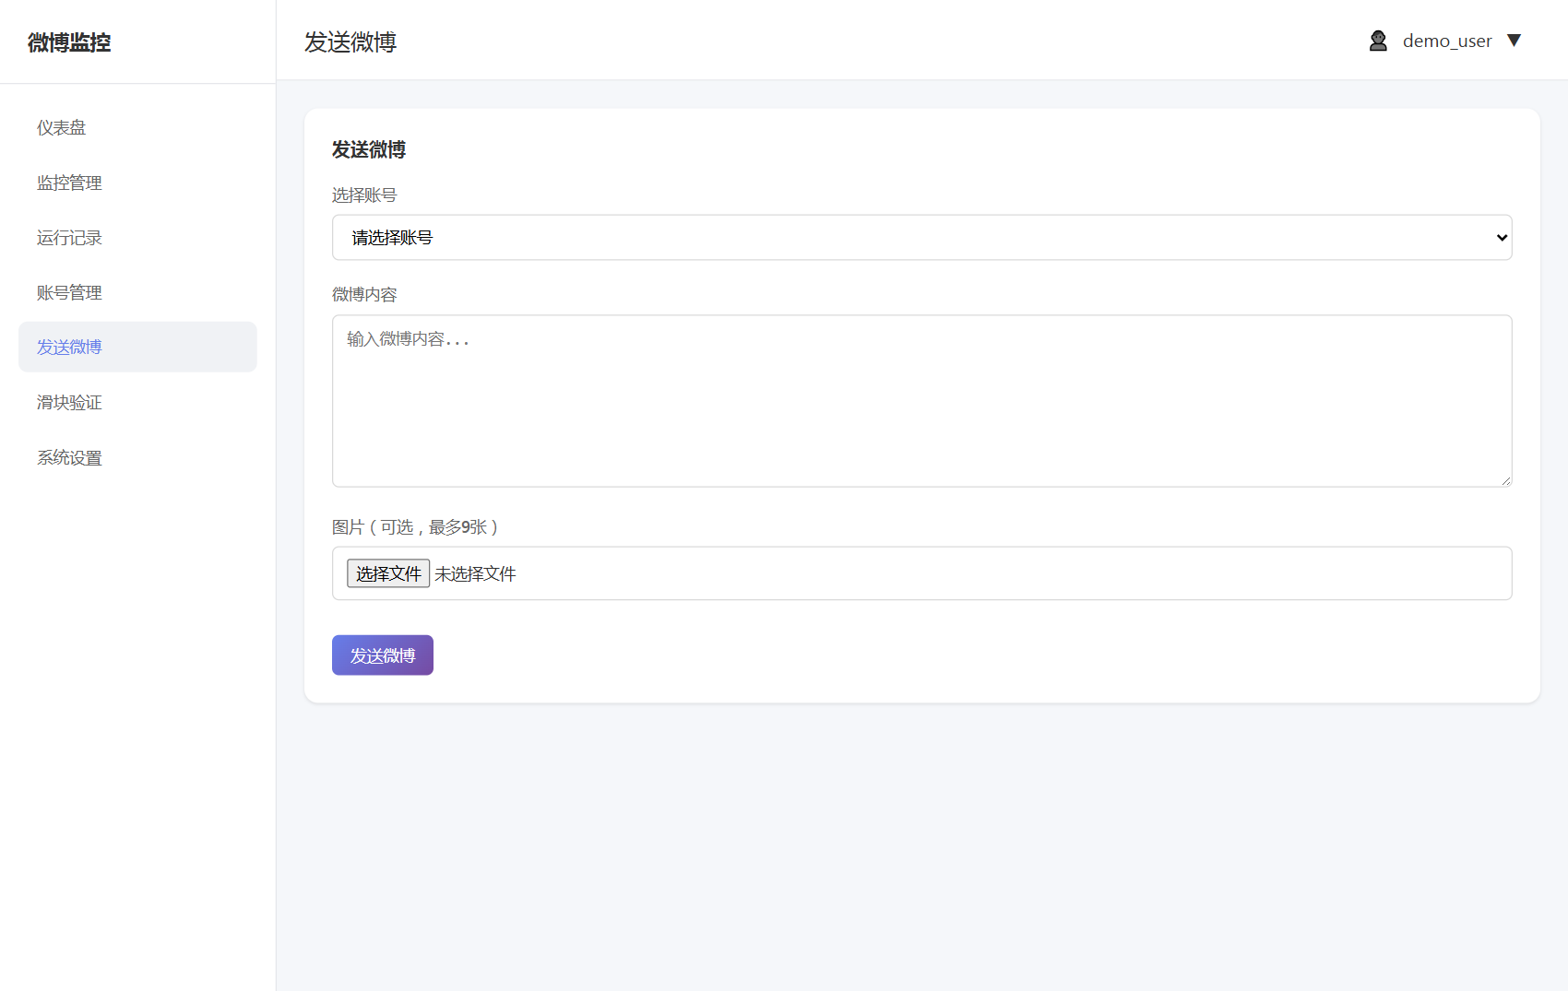
Task: Click the 微博内容 field label
Action: pos(364,295)
